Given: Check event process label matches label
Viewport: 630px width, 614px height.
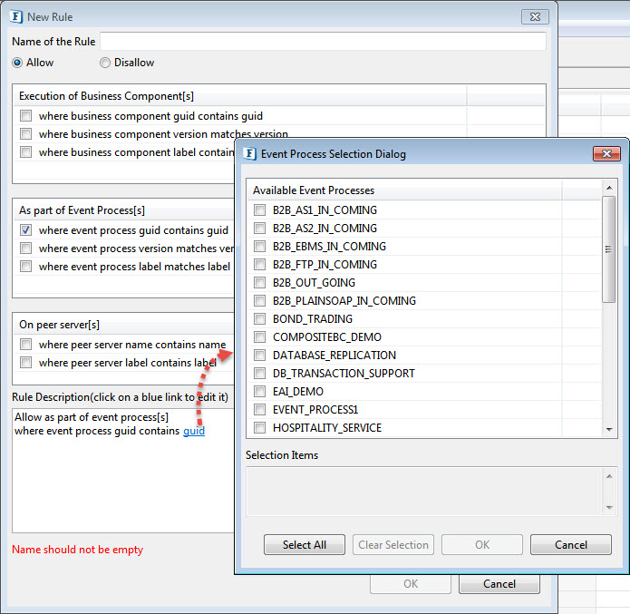Looking at the screenshot, I should pos(25,266).
